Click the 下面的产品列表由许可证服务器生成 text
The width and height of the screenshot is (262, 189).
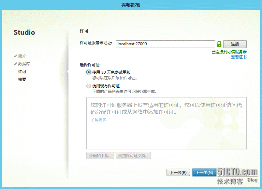coord(124,92)
